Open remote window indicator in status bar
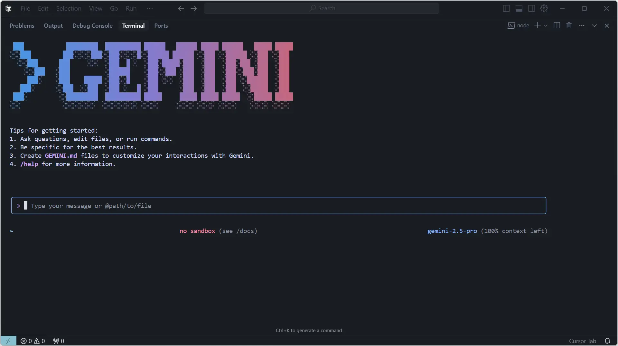 click(x=8, y=341)
